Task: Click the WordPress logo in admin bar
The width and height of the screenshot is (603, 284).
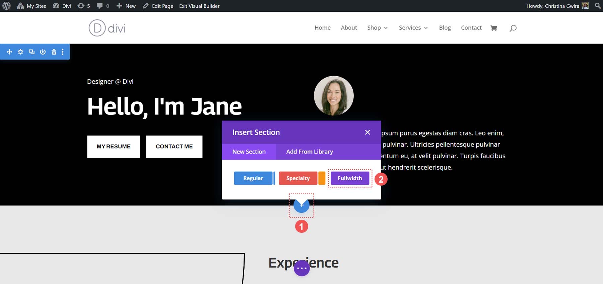Action: click(6, 6)
